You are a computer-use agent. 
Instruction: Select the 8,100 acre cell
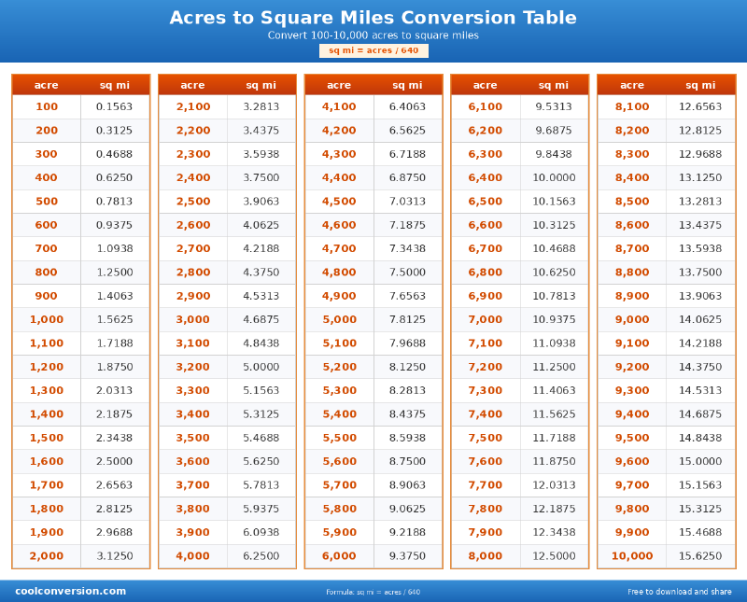click(632, 106)
